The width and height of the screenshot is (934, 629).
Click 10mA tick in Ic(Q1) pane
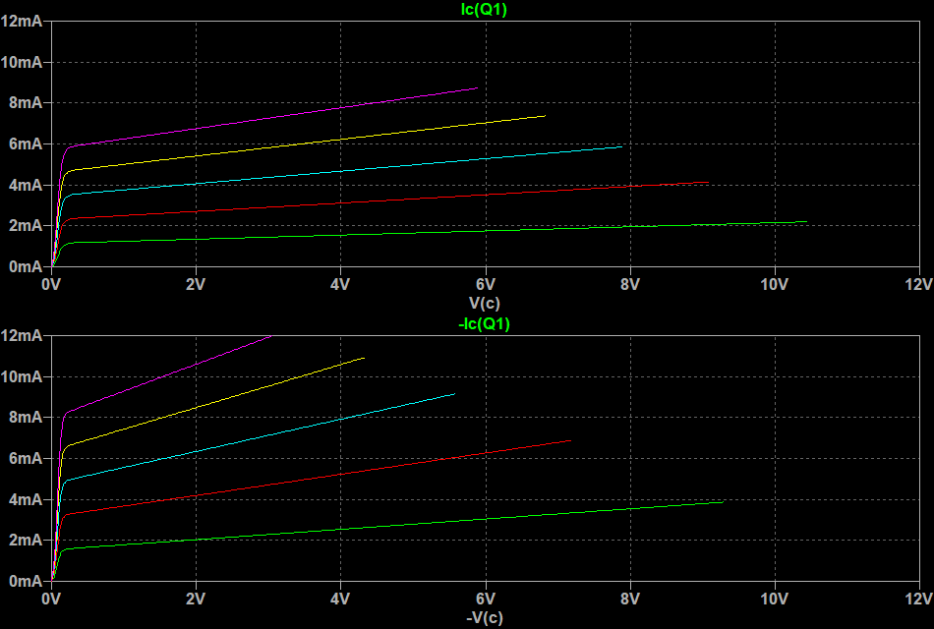point(22,62)
